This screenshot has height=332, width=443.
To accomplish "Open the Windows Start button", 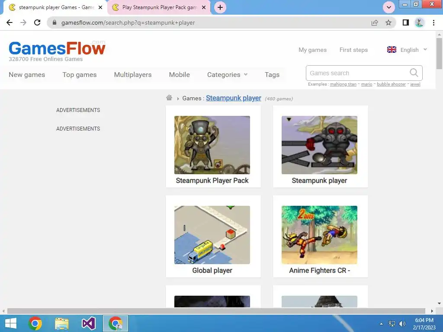I will pos(11,323).
